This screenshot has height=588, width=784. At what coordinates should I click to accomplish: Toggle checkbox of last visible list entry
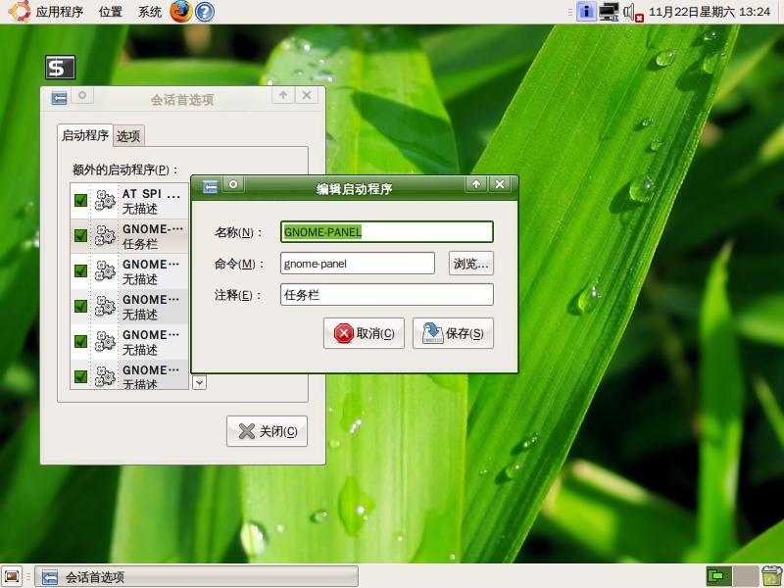pos(80,376)
